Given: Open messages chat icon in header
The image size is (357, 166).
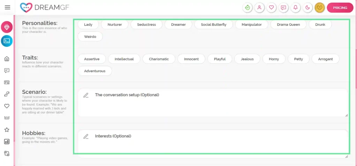Looking at the screenshot, I should pyautogui.click(x=283, y=7).
